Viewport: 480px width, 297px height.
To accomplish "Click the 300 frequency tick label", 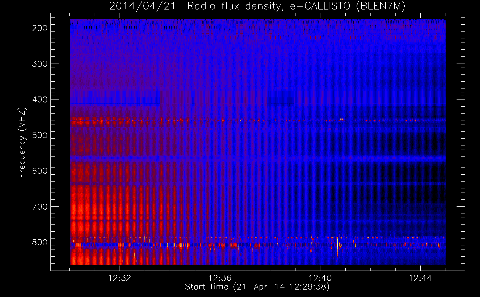I will tap(40, 64).
